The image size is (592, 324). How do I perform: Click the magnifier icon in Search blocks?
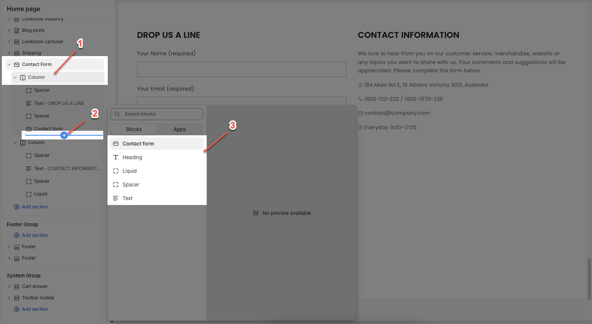tap(117, 114)
